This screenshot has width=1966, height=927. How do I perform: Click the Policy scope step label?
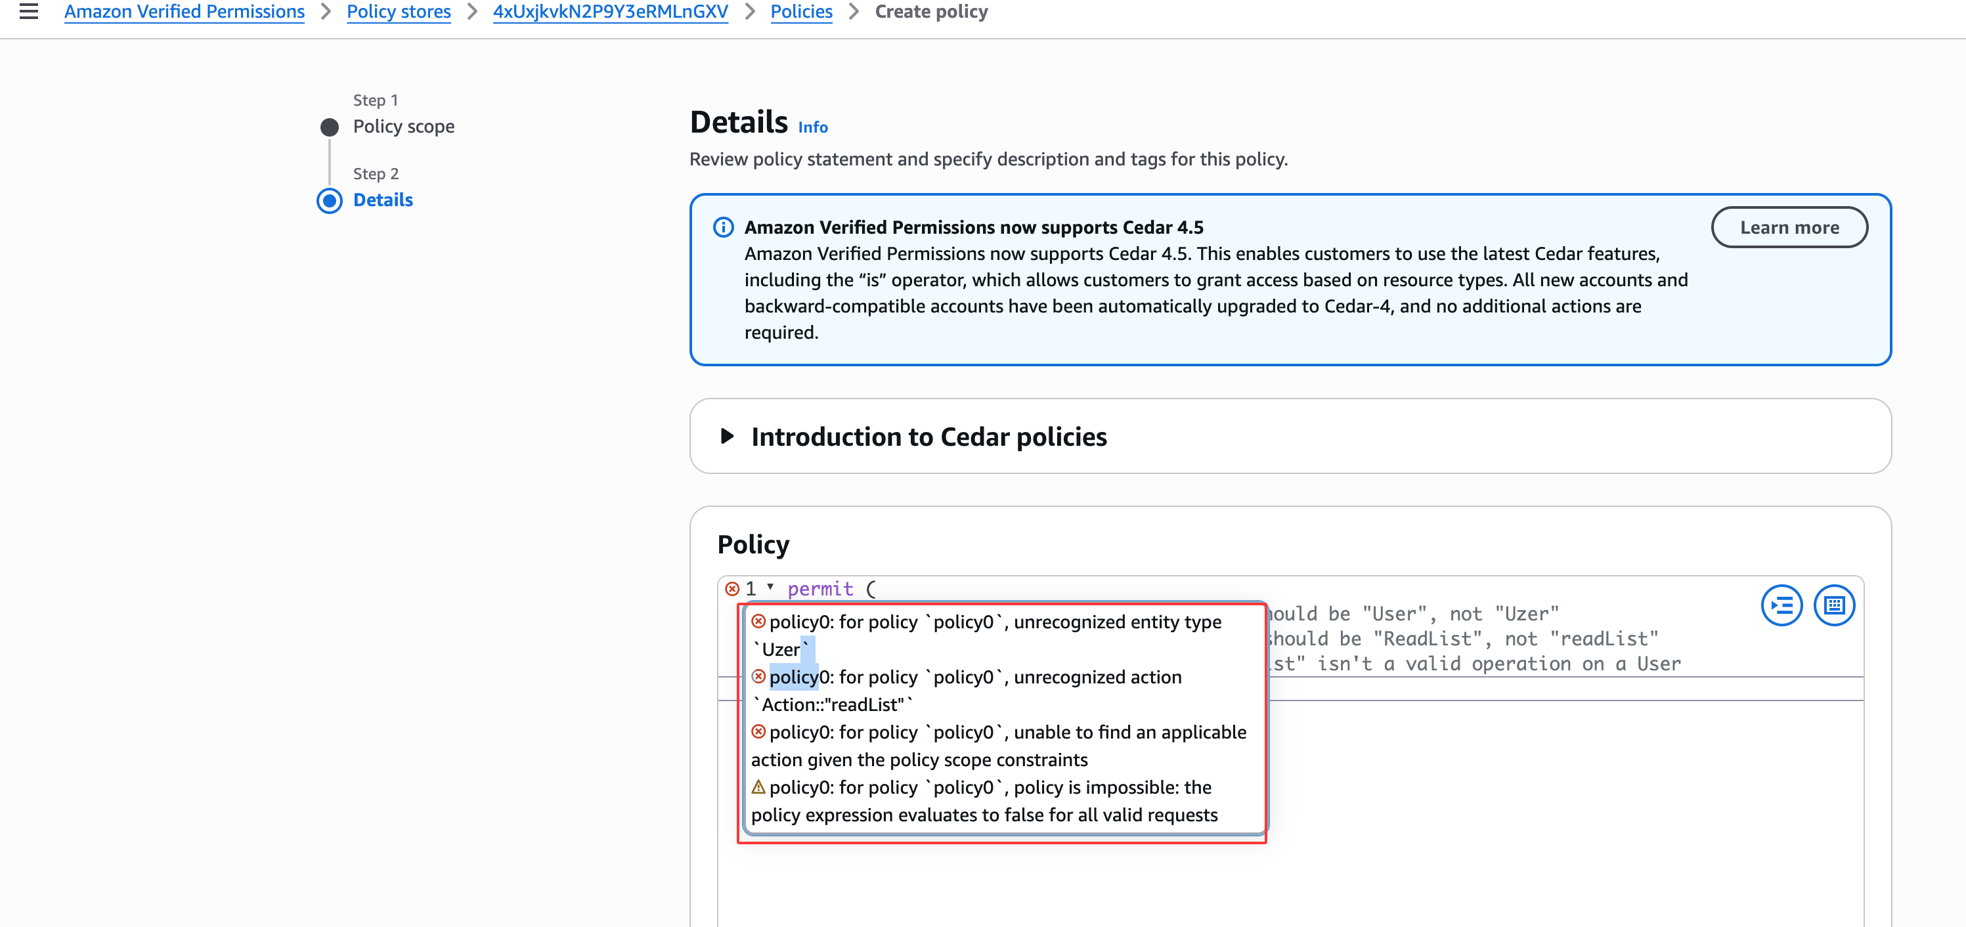[403, 127]
